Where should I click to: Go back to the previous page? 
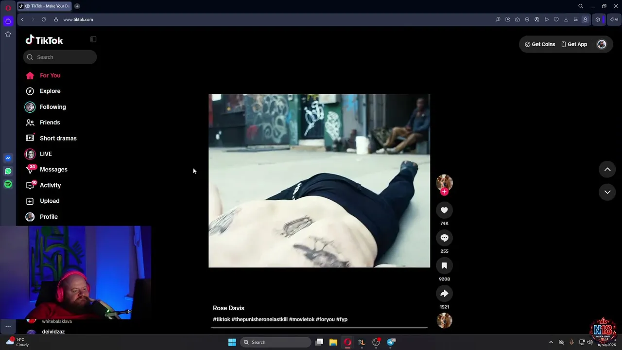pyautogui.click(x=22, y=19)
